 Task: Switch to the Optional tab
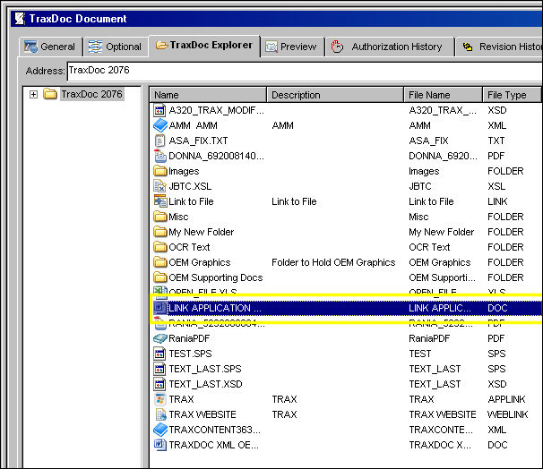[116, 47]
